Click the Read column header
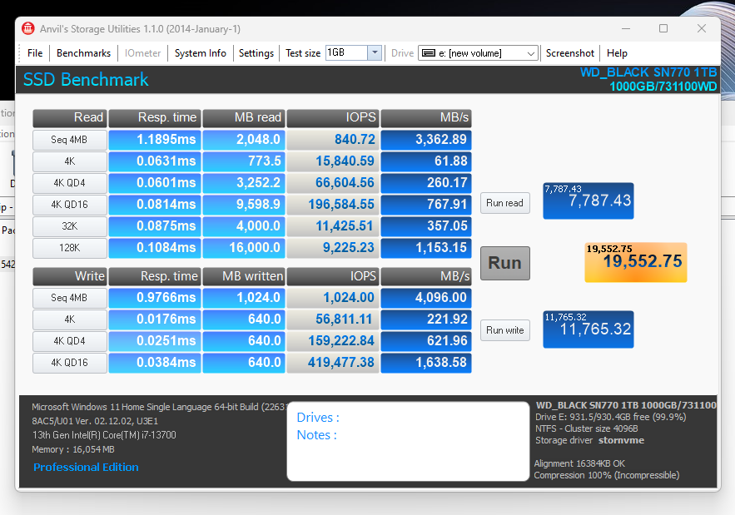The height and width of the screenshot is (515, 735). [x=69, y=117]
